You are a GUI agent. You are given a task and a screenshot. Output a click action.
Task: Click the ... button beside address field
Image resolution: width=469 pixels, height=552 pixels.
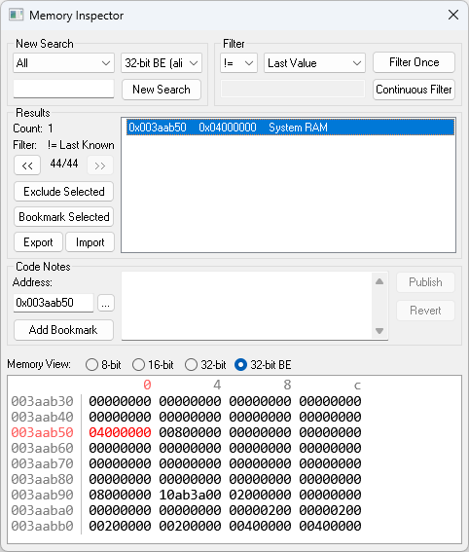(x=106, y=303)
